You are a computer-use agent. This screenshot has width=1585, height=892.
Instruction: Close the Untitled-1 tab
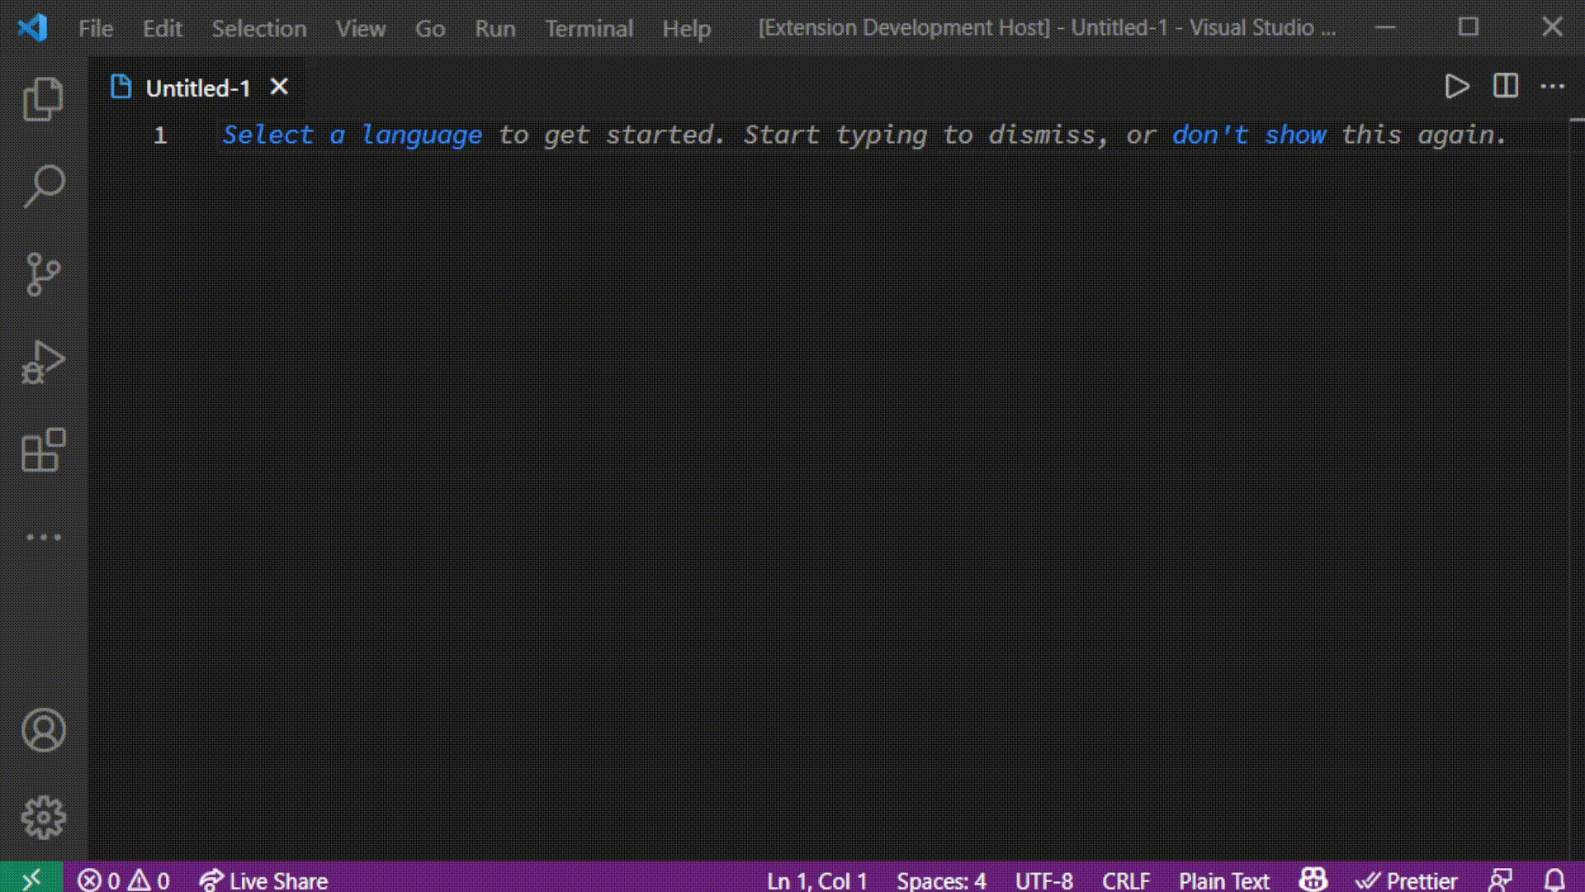point(279,87)
